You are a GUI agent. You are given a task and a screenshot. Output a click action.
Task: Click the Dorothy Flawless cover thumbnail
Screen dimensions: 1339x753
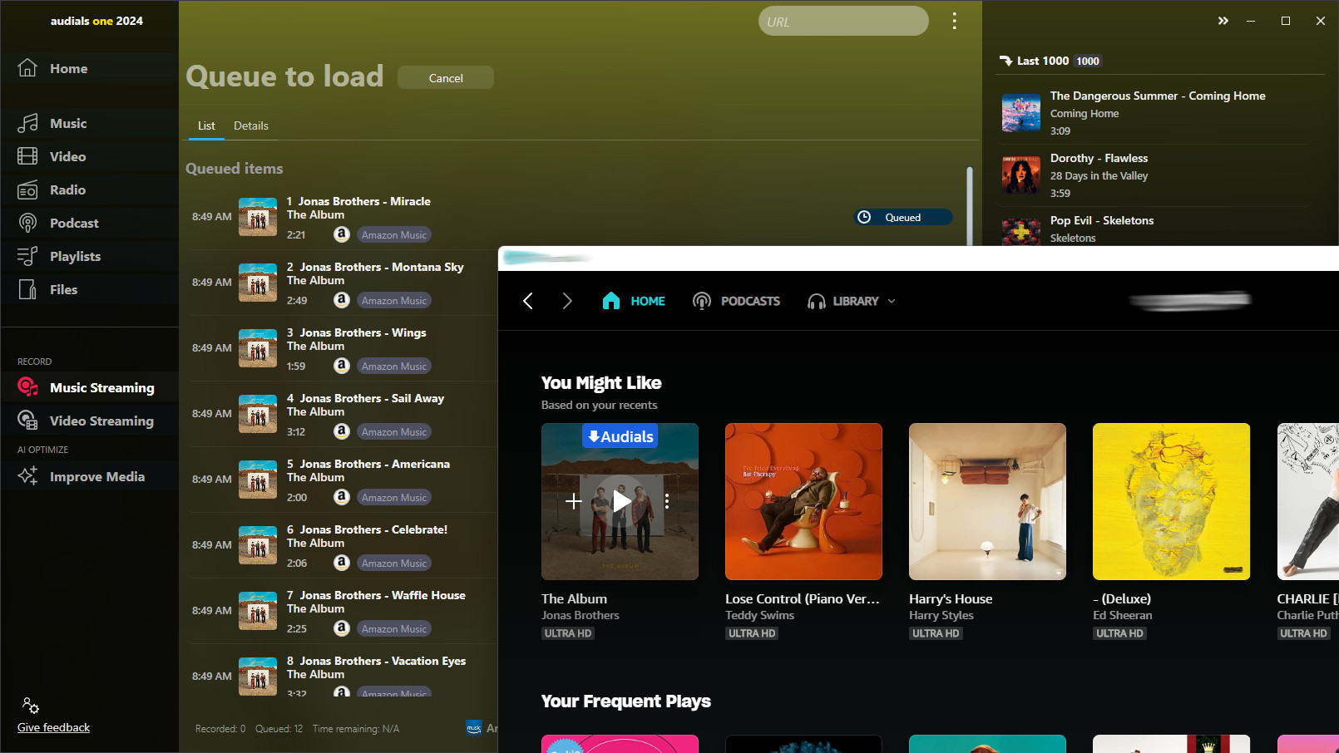click(x=1020, y=175)
